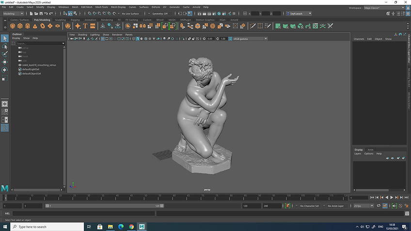The height and width of the screenshot is (231, 411).
Task: Click the Save Scene icon
Action: click(x=41, y=14)
